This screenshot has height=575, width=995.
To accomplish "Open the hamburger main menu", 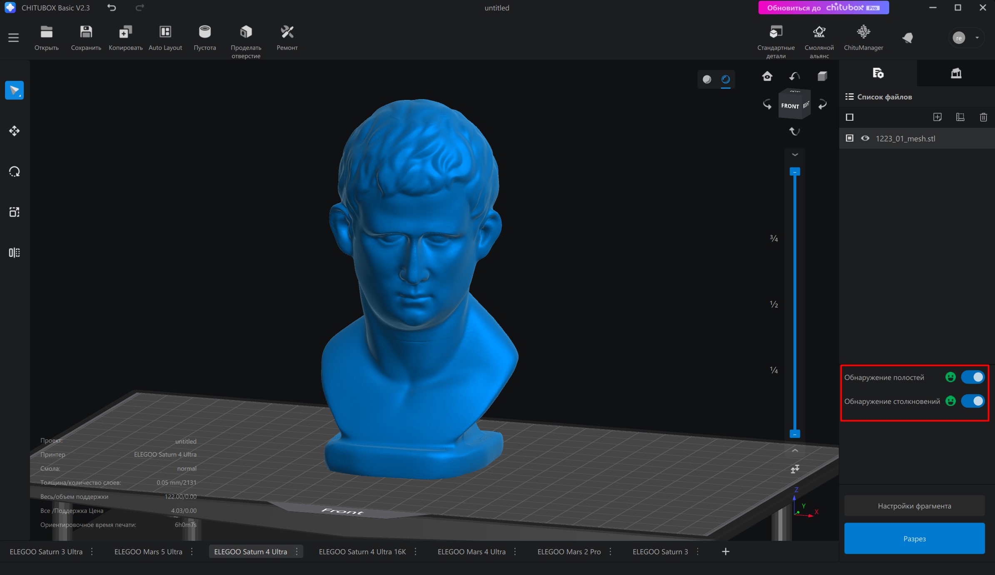I will 13,38.
